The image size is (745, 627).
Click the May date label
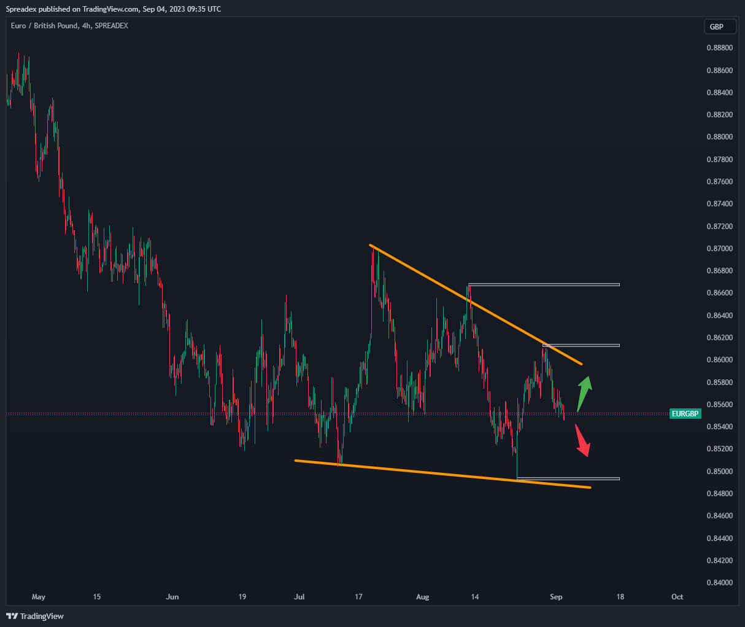point(39,597)
